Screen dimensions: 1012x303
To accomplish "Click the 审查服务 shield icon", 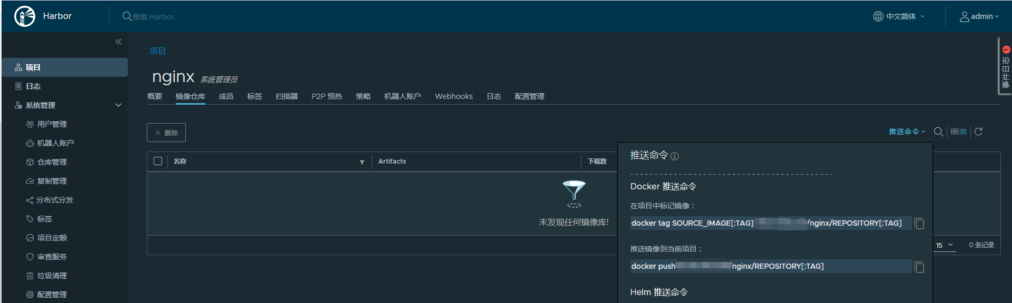I will pos(30,257).
